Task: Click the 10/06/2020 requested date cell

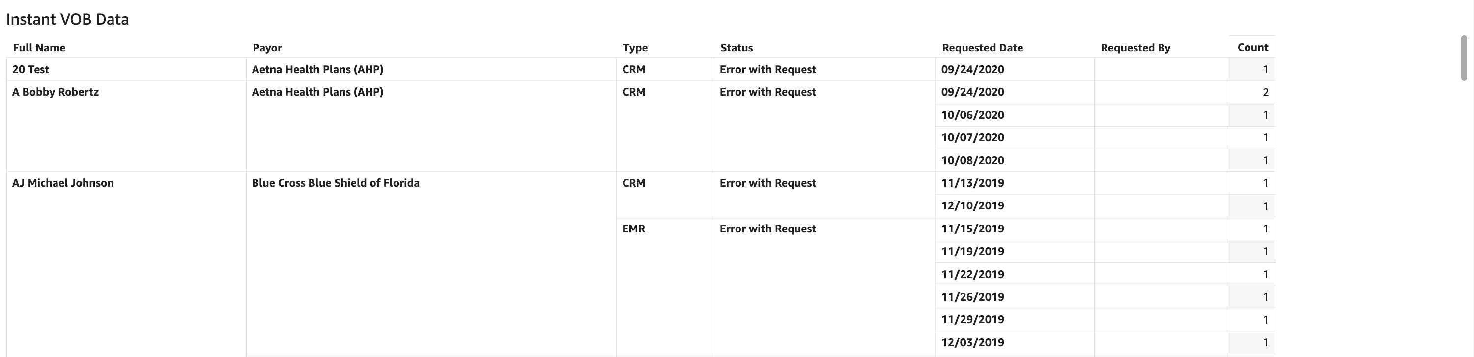Action: click(973, 115)
